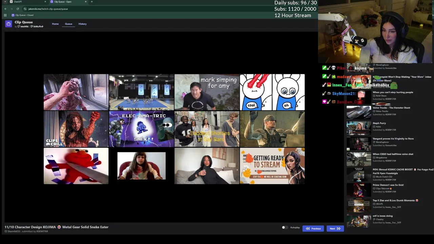
Task: Click the girl in armchair video thumbnail
Action: 141,166
